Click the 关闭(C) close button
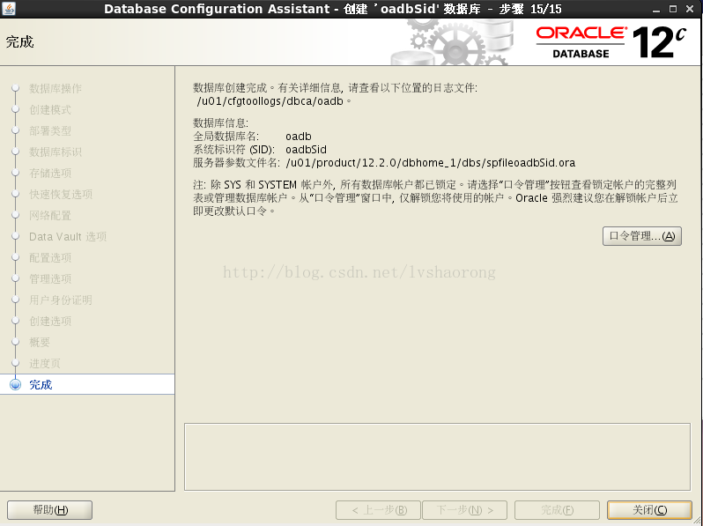The image size is (703, 526). 649,510
